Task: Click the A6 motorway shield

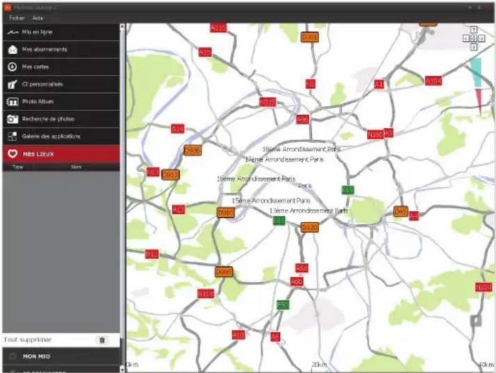Action: [x=275, y=337]
